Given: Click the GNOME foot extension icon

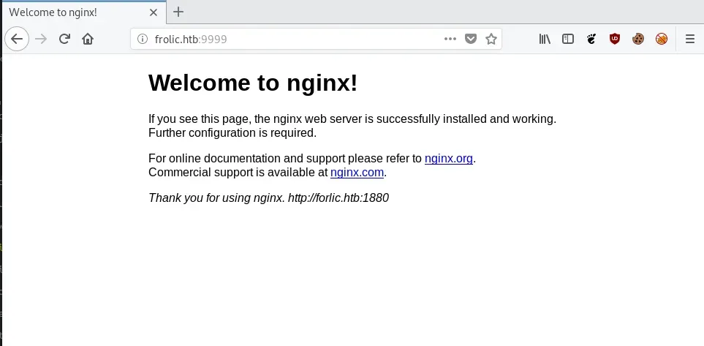Looking at the screenshot, I should tap(591, 40).
